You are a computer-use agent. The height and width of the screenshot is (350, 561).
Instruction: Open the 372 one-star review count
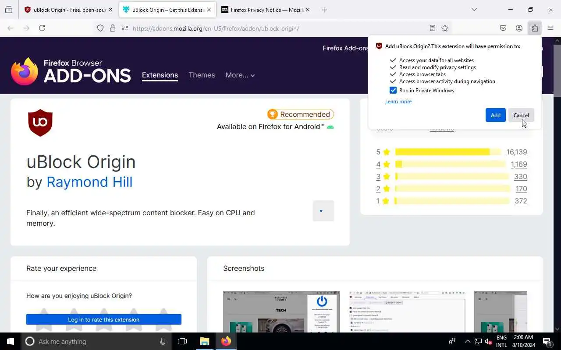tap(521, 201)
